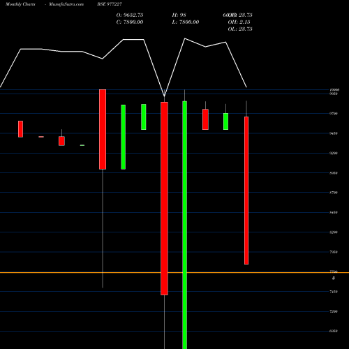
Task: Click the 'OH: 2.15' value
Action: click(239, 22)
